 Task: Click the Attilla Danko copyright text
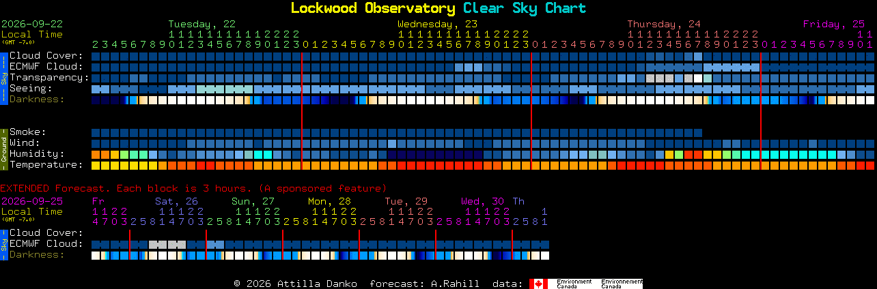[x=295, y=284]
